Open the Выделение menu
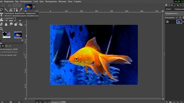This screenshot has width=184, height=103. pyautogui.click(x=9, y=1)
